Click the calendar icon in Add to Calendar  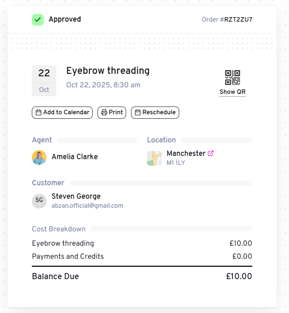click(39, 113)
